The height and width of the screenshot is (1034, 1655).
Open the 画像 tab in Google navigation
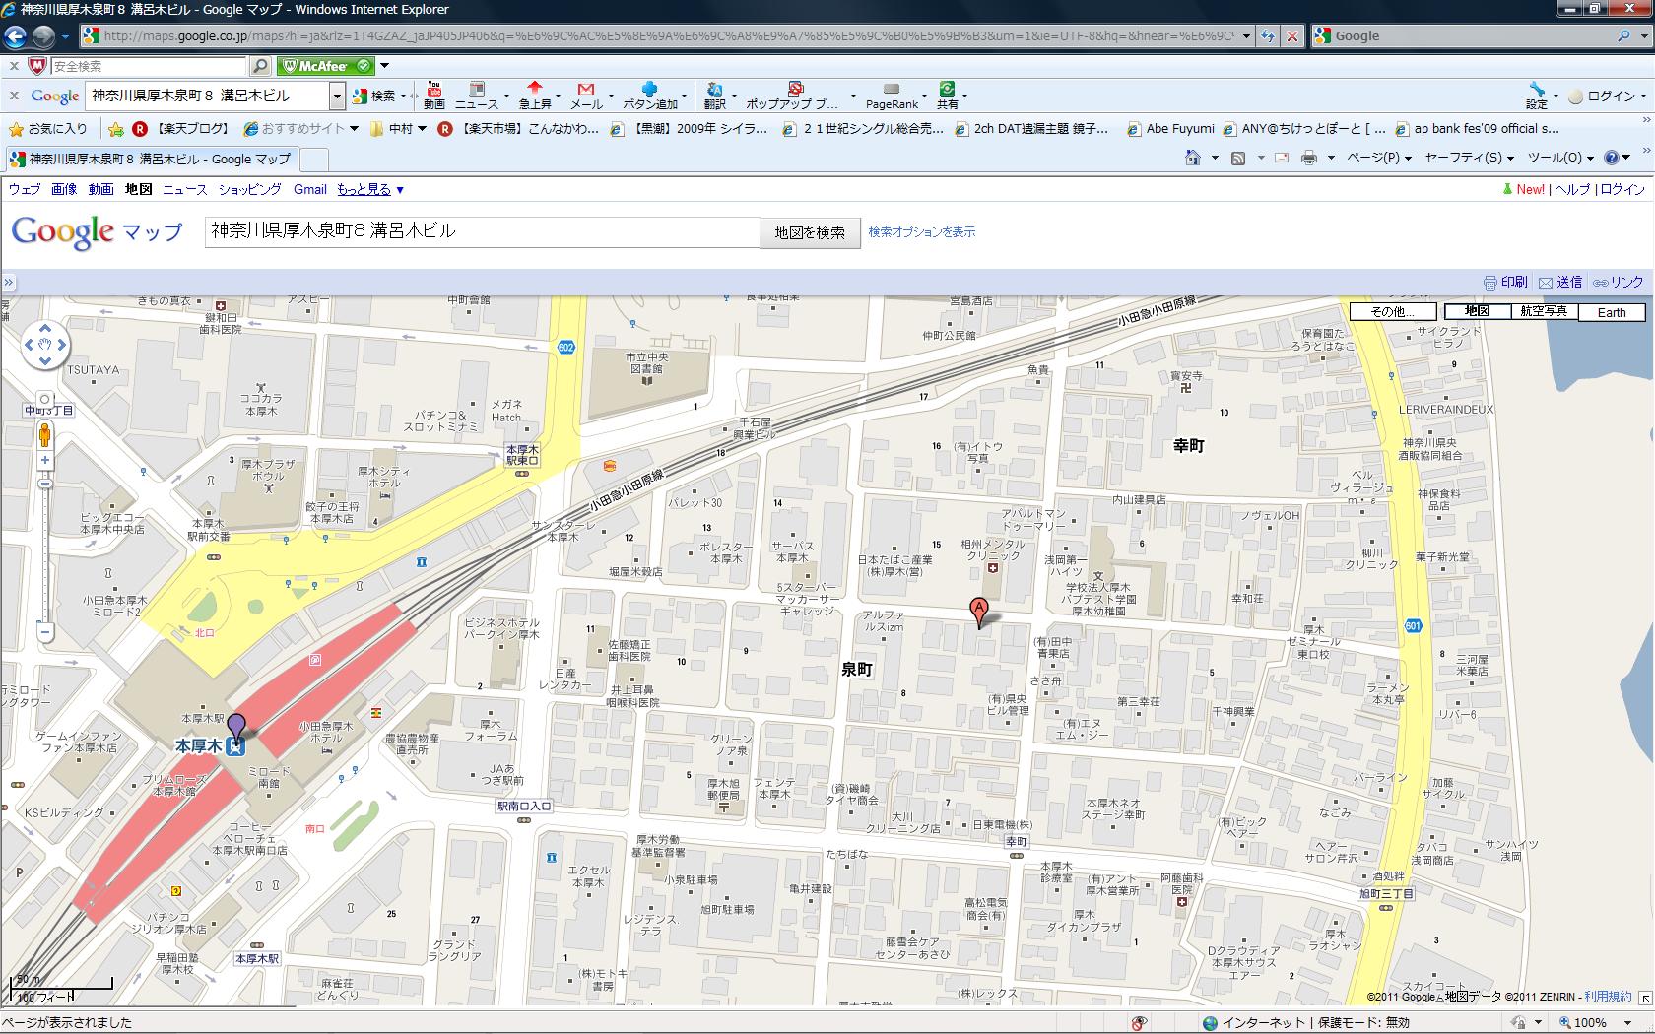tap(64, 189)
